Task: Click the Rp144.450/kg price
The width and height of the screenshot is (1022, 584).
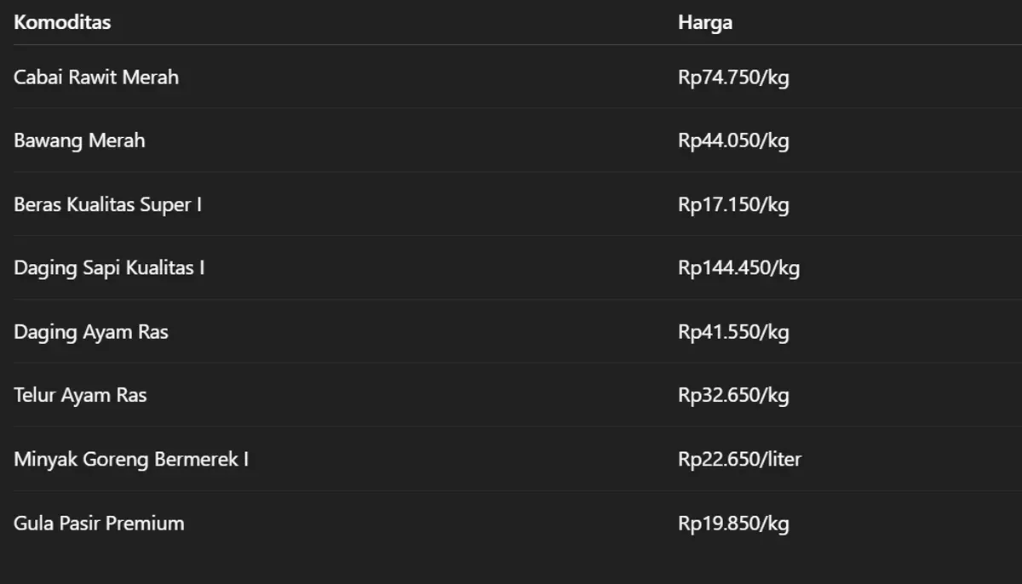Action: coord(738,268)
